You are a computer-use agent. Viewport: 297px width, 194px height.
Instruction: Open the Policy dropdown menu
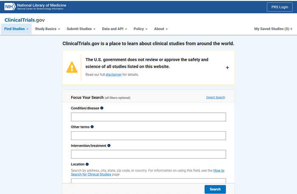[x=140, y=29]
